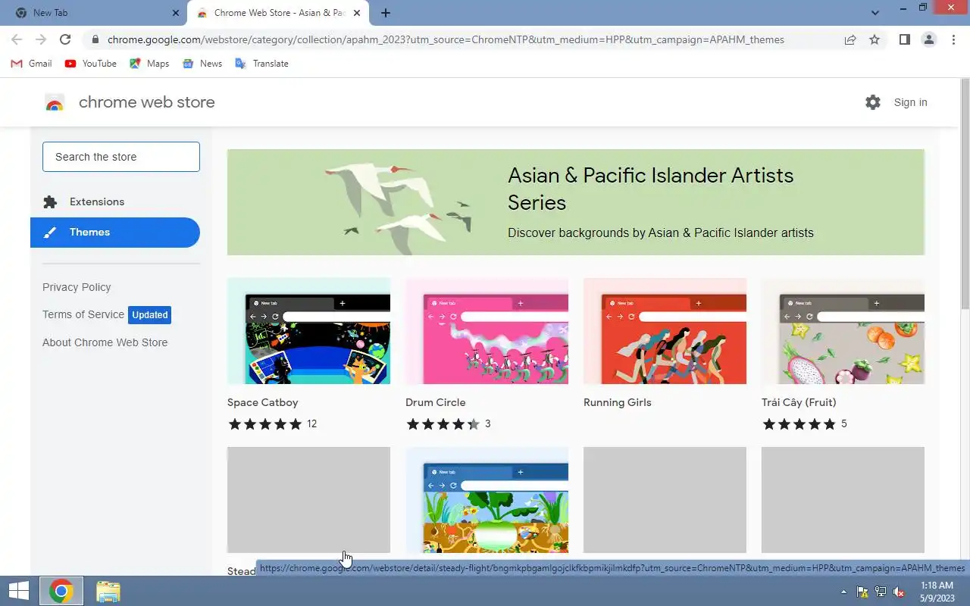
Task: Click the Action Center flag tray icon
Action: [862, 592]
